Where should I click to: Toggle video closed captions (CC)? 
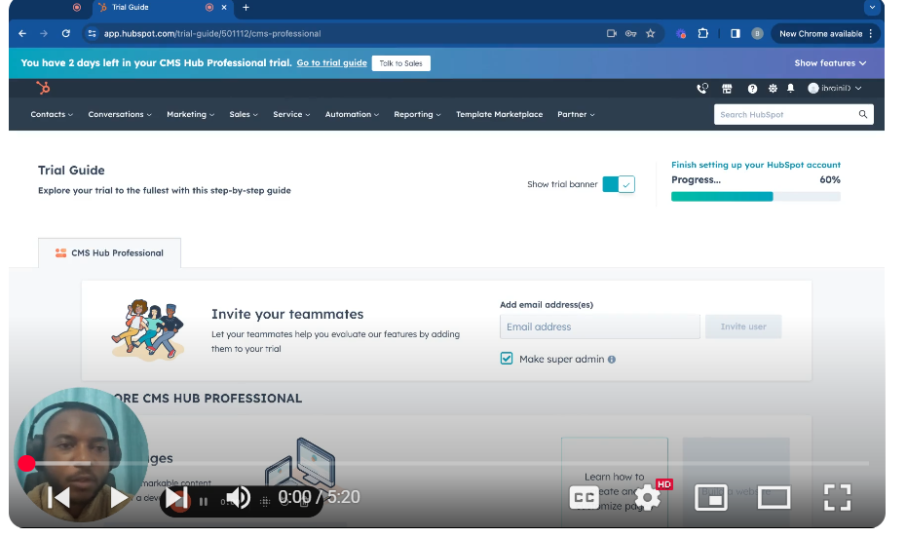[584, 497]
